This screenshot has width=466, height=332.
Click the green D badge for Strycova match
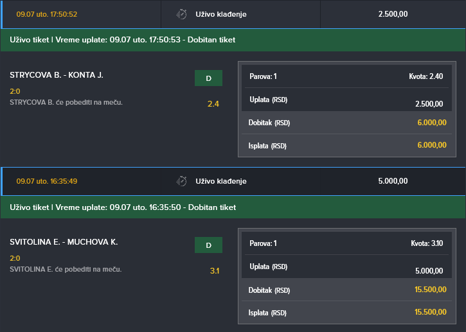pos(208,78)
